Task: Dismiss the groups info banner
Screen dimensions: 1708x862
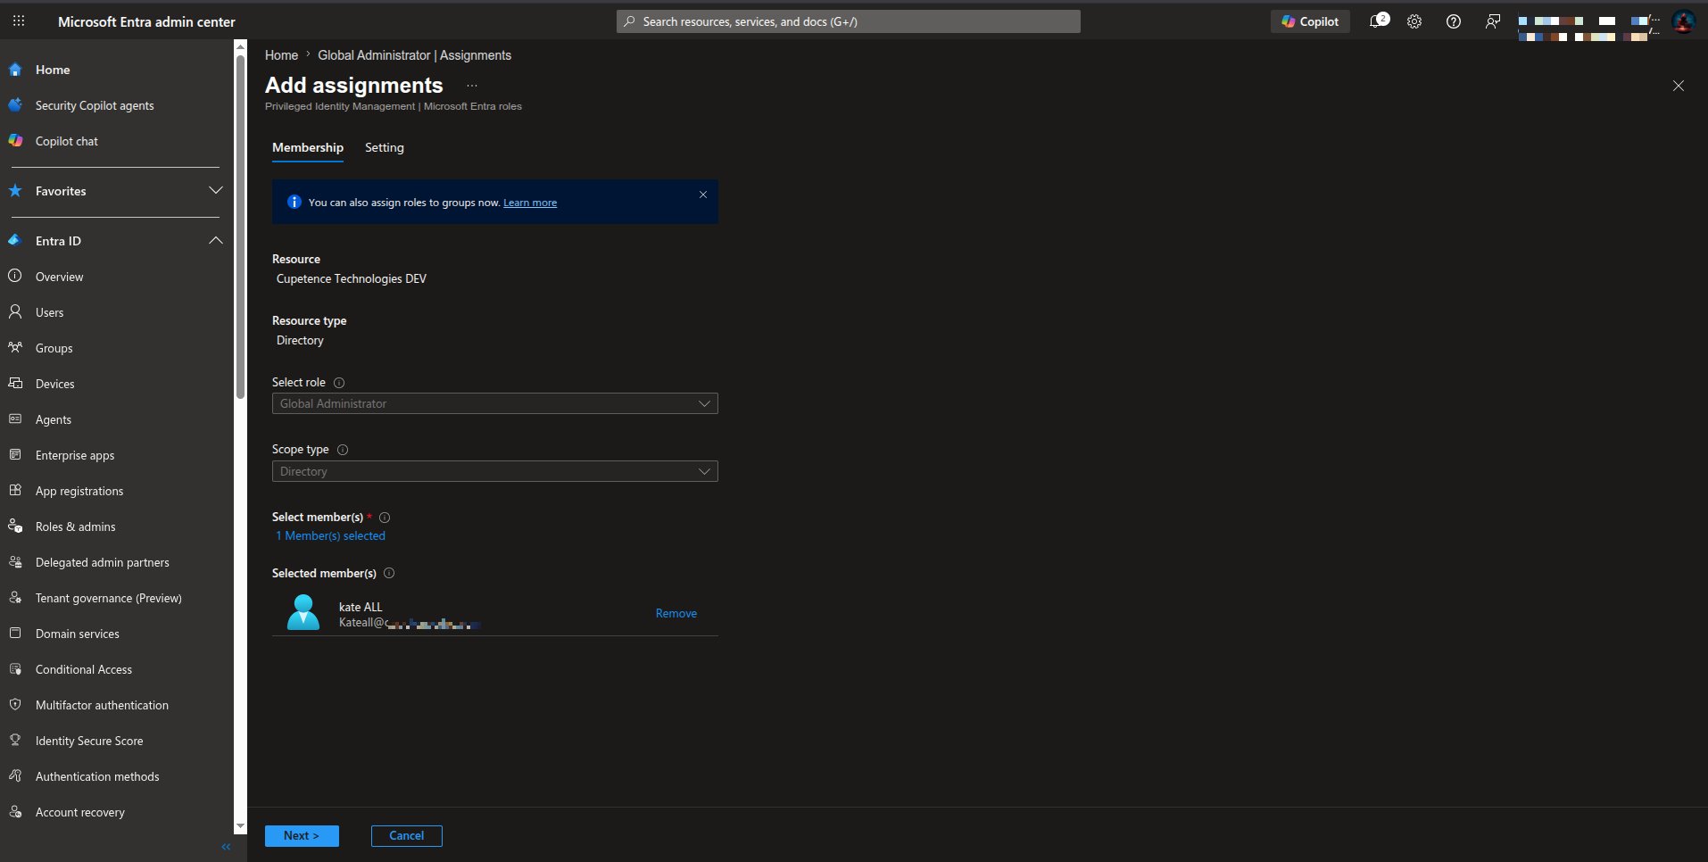Action: tap(703, 195)
